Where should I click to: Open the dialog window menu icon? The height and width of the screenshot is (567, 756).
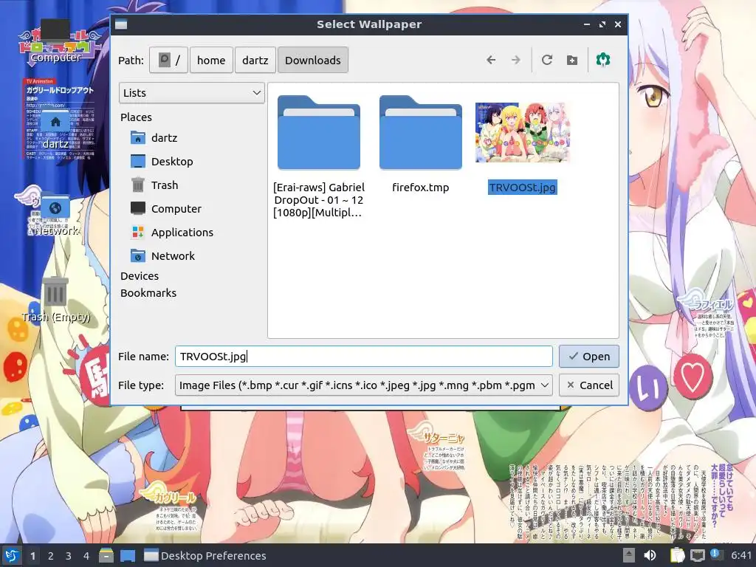[121, 24]
